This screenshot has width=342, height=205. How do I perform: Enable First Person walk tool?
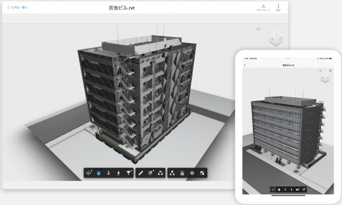pos(118,173)
